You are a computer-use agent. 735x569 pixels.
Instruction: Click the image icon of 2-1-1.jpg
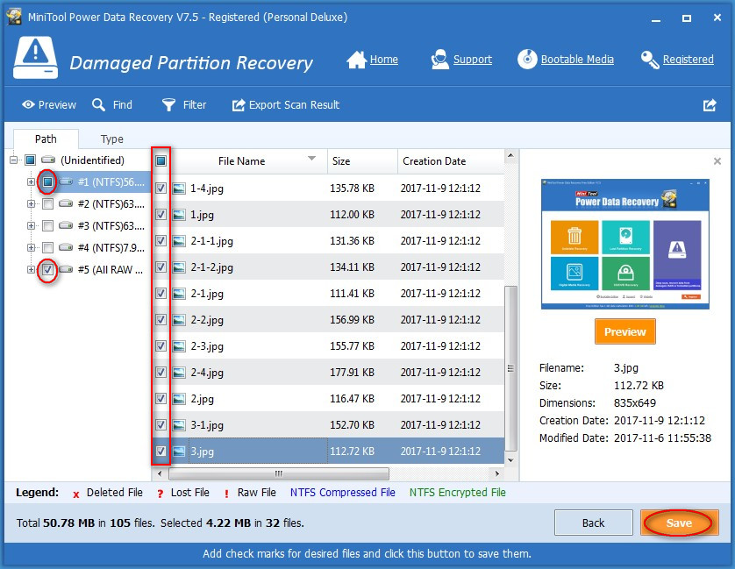[179, 241]
